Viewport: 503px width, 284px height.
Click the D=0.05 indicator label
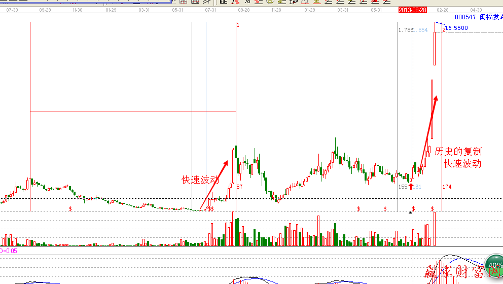click(9, 251)
